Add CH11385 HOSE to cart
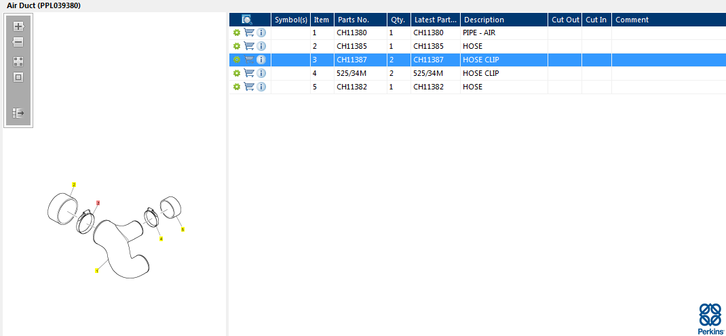This screenshot has width=726, height=336. [249, 46]
